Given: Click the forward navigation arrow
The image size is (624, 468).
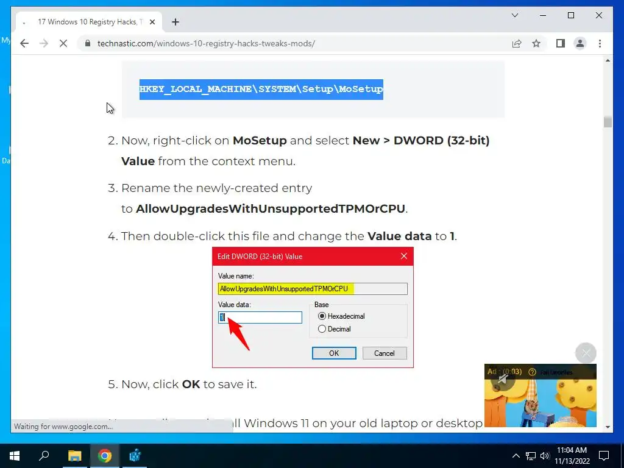Looking at the screenshot, I should click(44, 43).
